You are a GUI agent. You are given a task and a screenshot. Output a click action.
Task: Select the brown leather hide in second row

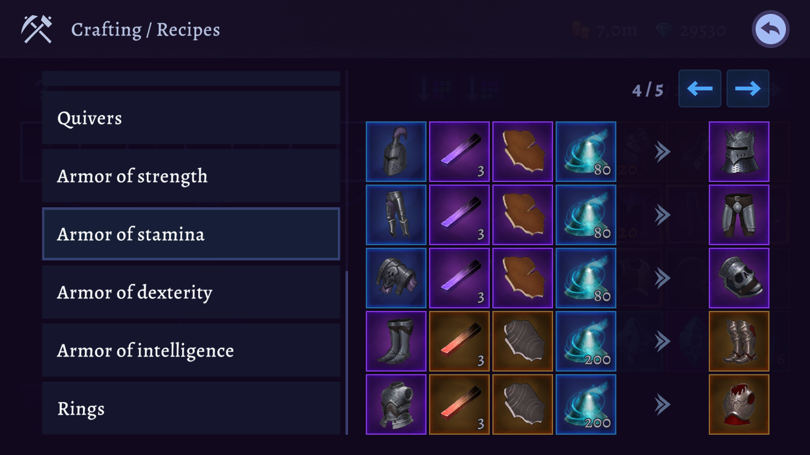(522, 215)
